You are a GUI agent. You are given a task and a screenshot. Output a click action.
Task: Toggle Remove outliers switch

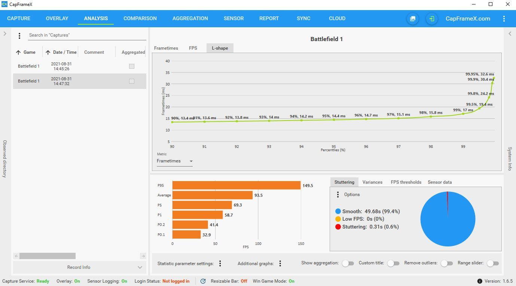click(x=447, y=263)
